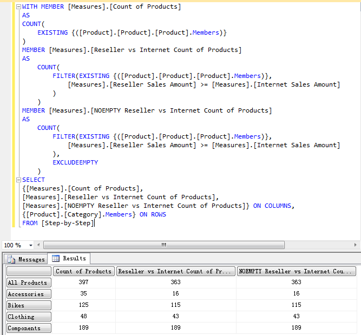Switch to the Results tab

[69, 258]
